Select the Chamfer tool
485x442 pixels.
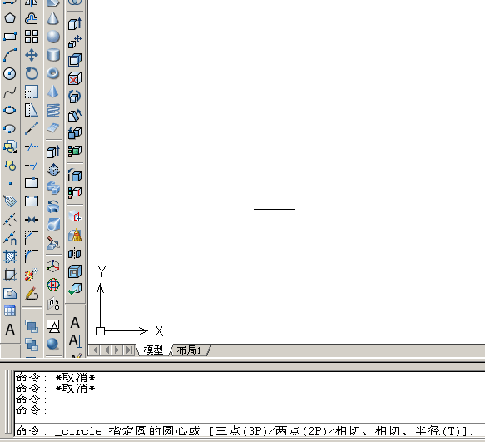[32, 238]
